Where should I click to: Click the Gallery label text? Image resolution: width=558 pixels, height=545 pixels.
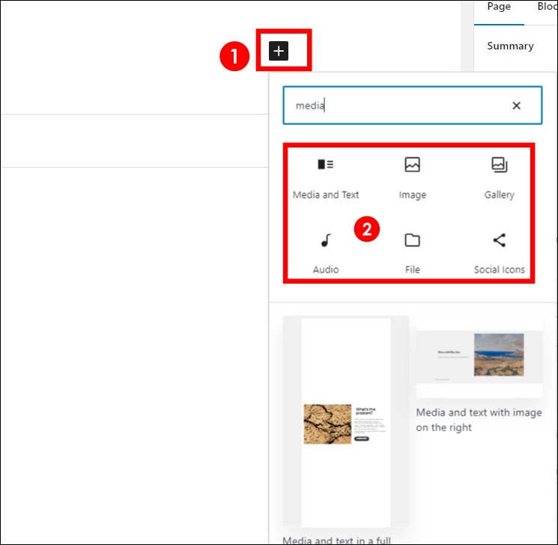(x=500, y=195)
